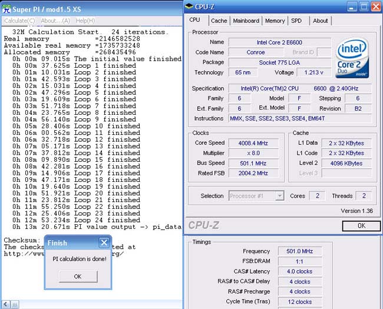Image resolution: width=383 pixels, height=309 pixels.
Task: Click the RAS# Precharge value 4 clocks
Action: pyautogui.click(x=300, y=292)
